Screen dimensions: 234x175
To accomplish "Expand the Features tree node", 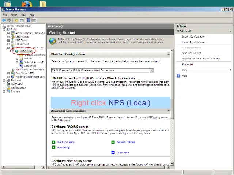I will [x=4, y=81].
